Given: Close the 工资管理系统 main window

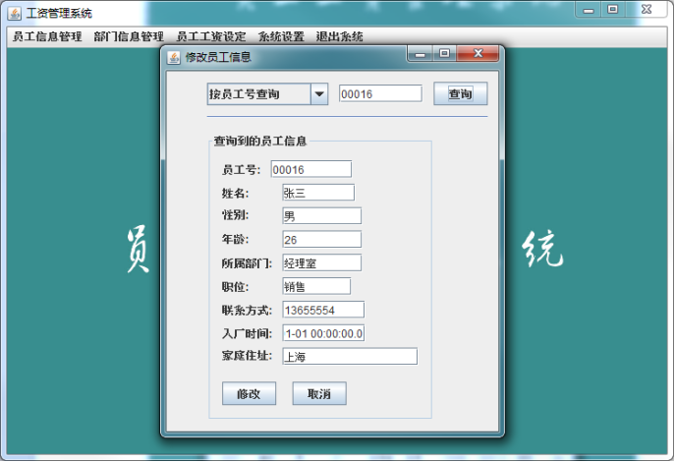Looking at the screenshot, I should (x=647, y=9).
